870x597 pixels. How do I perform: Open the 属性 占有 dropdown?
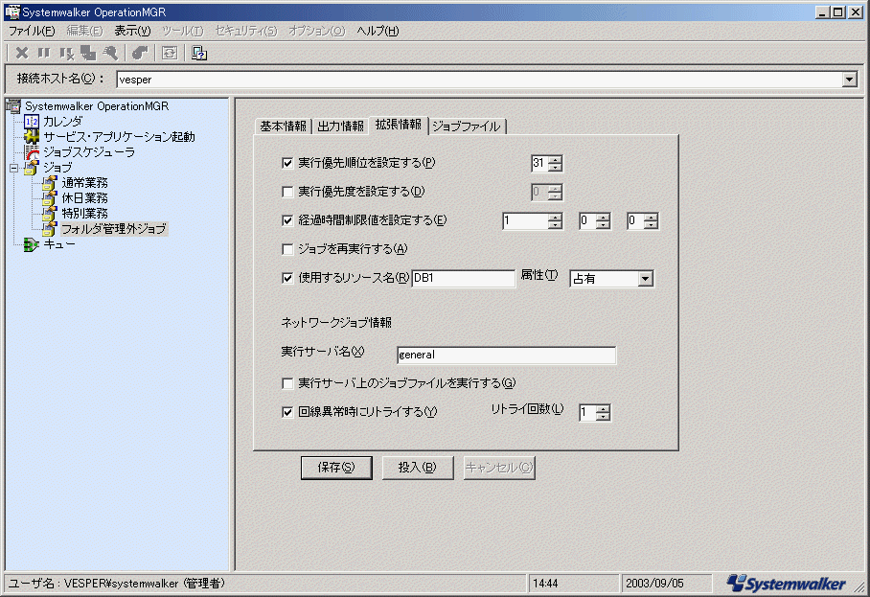coord(645,279)
